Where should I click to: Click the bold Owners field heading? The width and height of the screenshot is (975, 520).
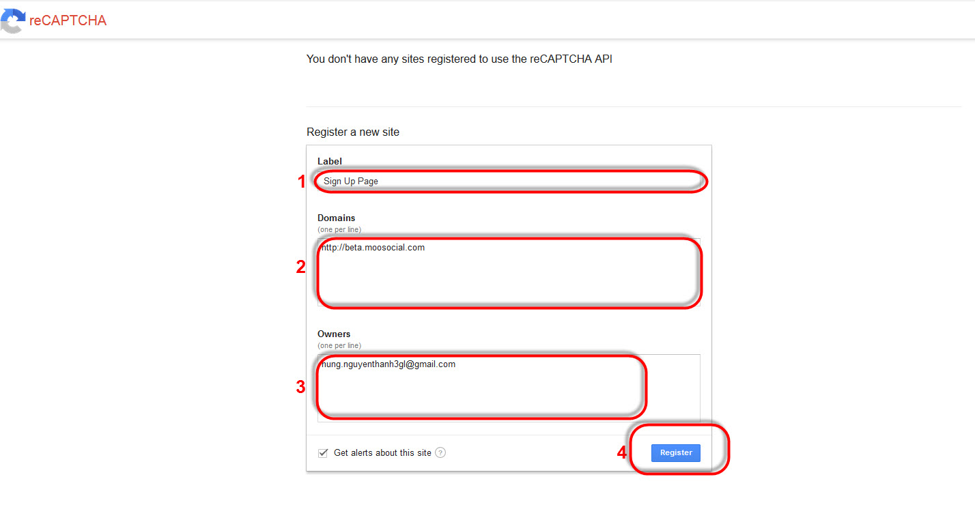pyautogui.click(x=334, y=334)
